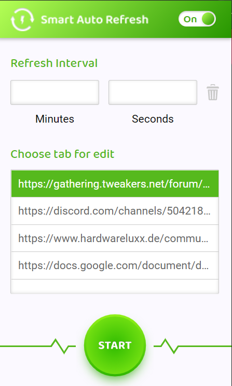Click the "Refresh Interval" heading
This screenshot has height=386, width=232.
coord(54,63)
